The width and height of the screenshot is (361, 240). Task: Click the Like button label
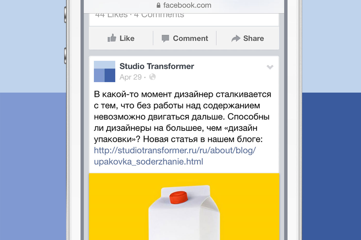point(127,38)
